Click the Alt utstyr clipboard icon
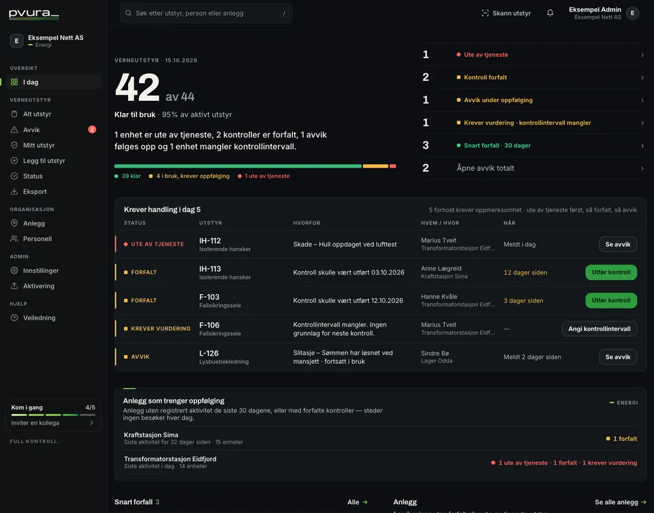 tap(14, 114)
